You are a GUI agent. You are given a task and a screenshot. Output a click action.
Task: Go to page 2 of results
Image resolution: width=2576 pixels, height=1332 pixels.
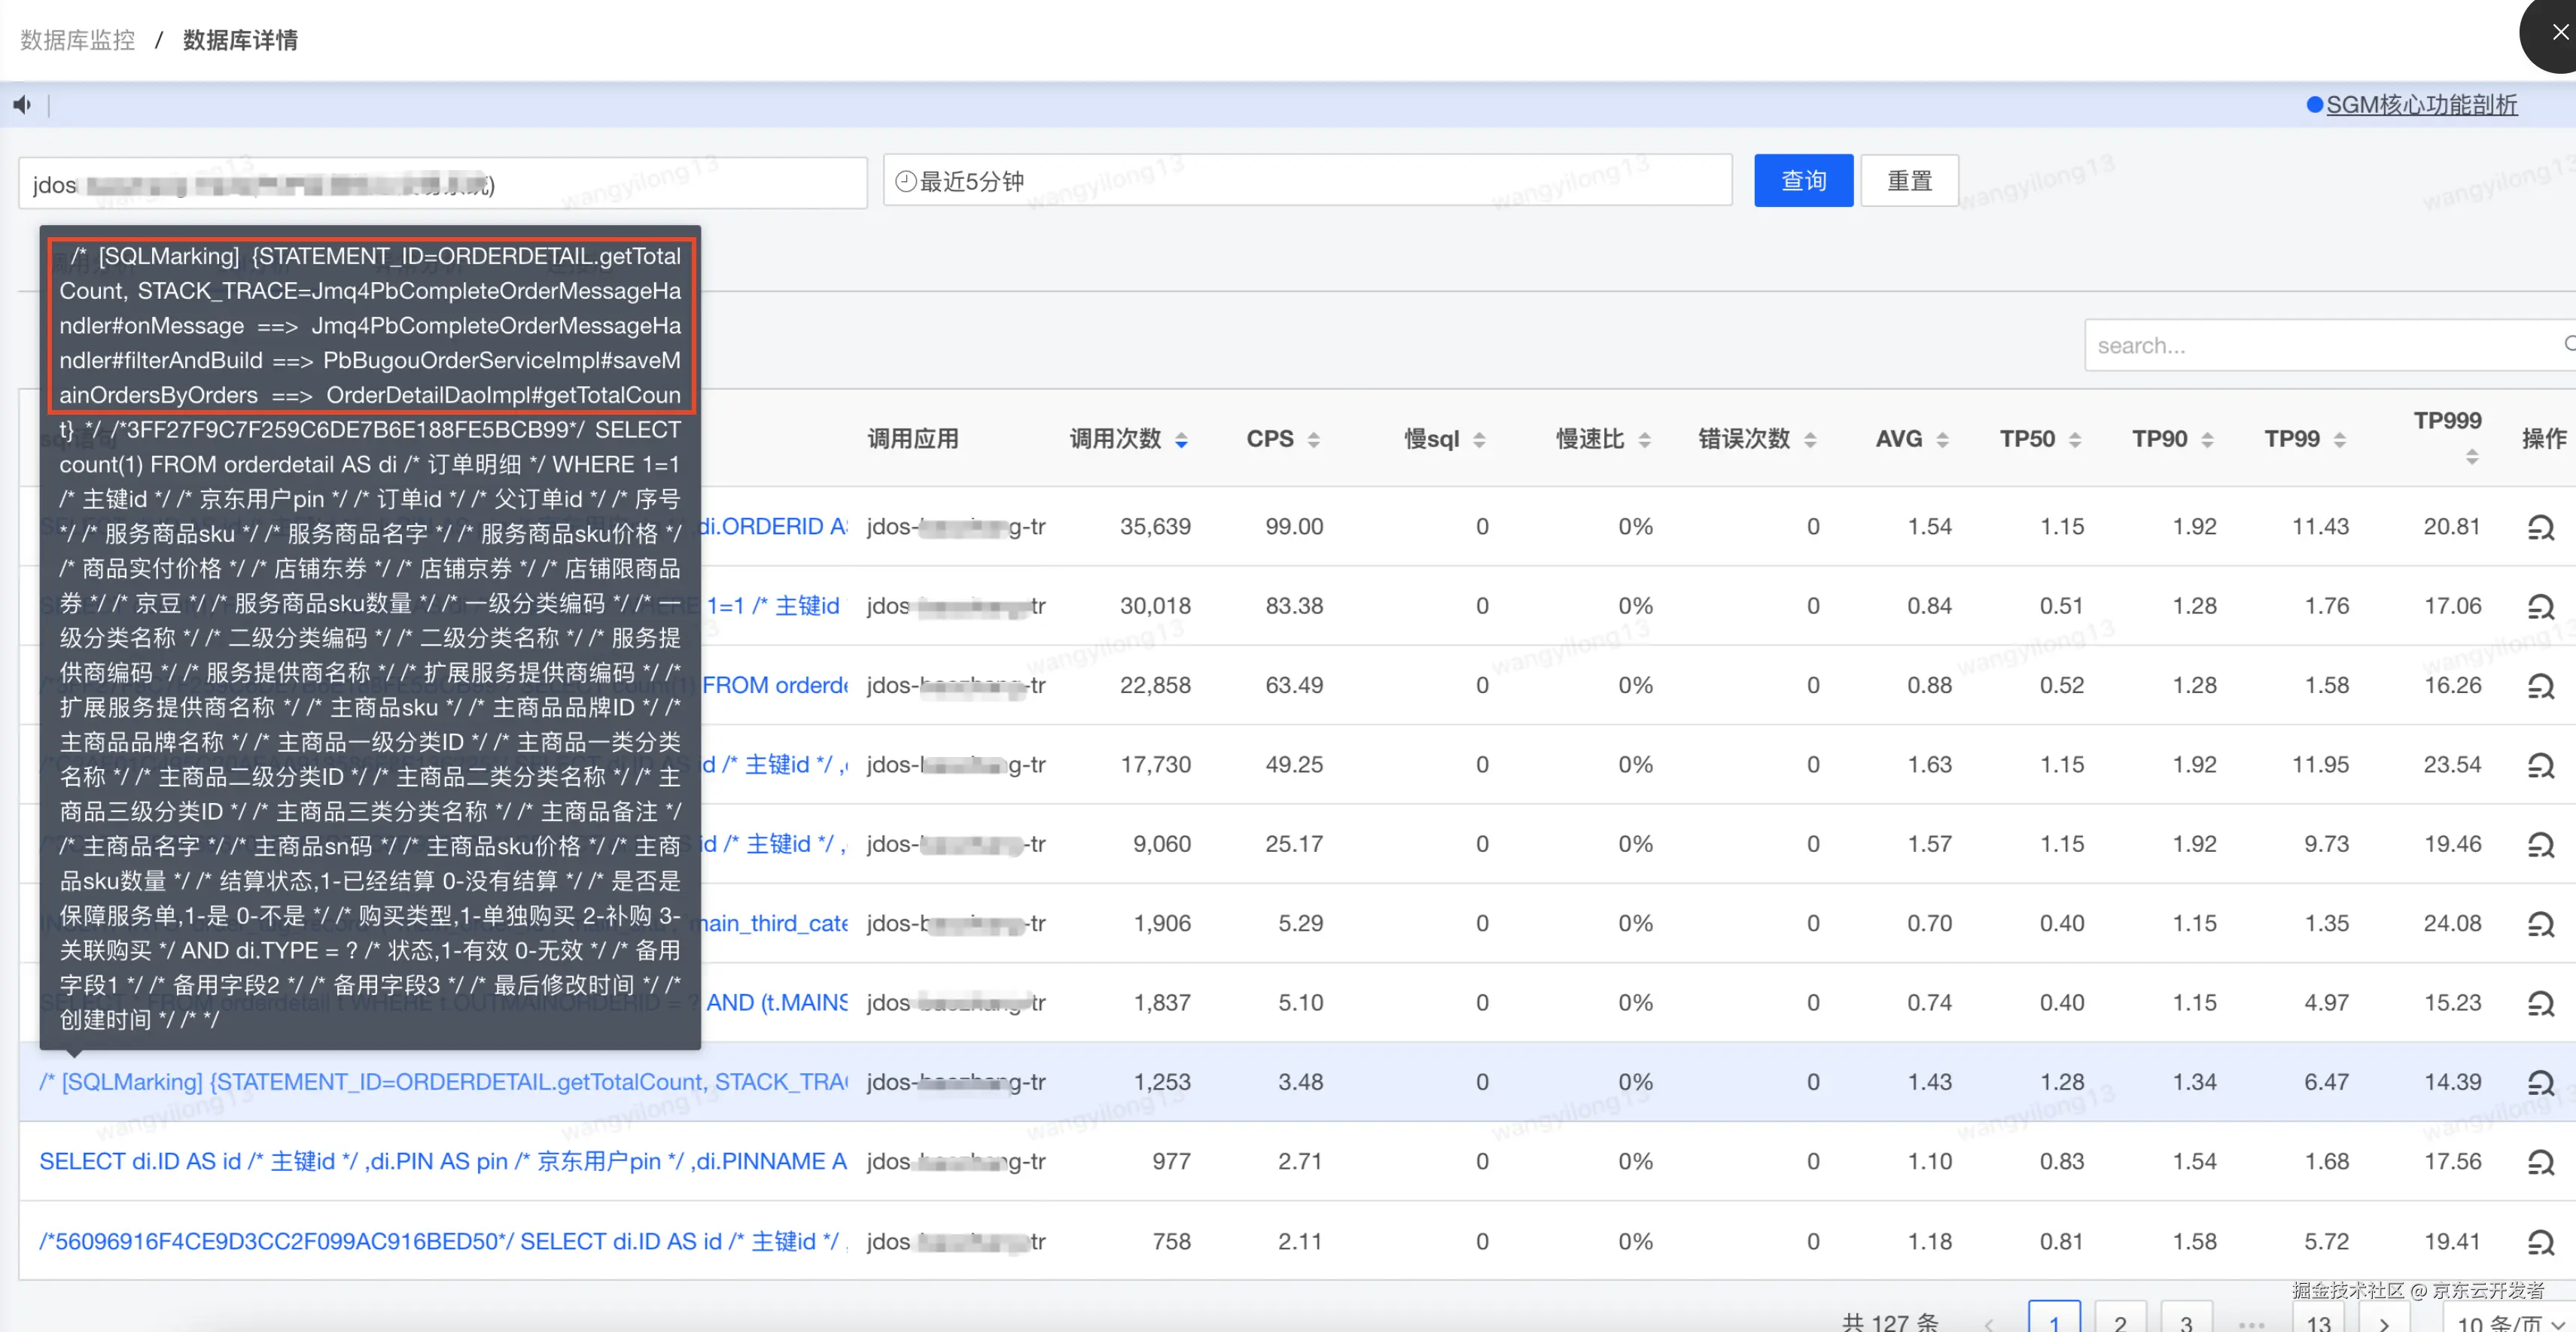pyautogui.click(x=2120, y=1320)
